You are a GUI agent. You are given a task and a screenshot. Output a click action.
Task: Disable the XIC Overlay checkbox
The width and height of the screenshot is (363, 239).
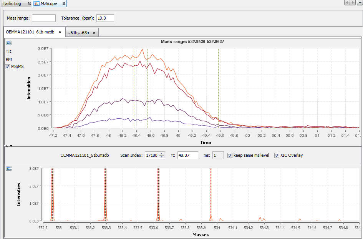tap(277, 155)
